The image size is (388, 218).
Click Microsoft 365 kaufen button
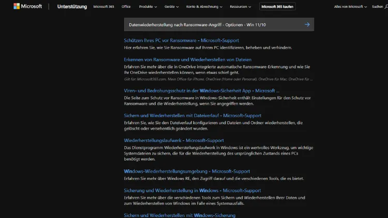pos(277,7)
